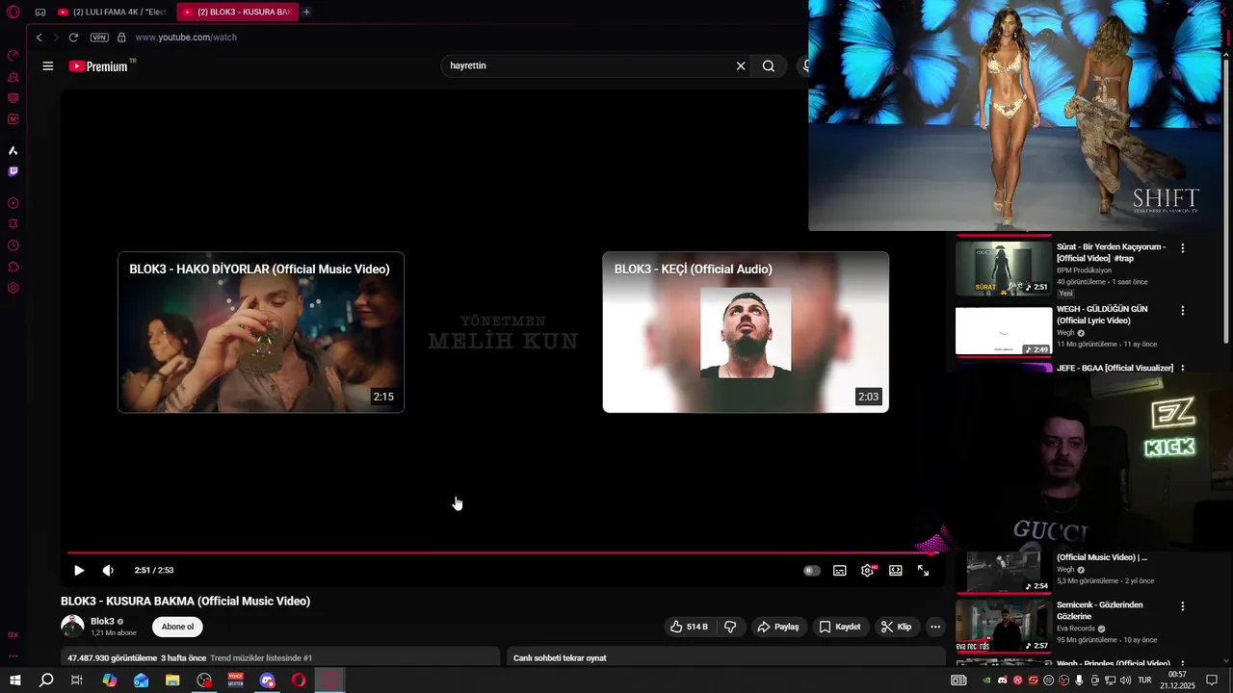Click Paylaş share button
The image size is (1233, 693).
(x=778, y=627)
